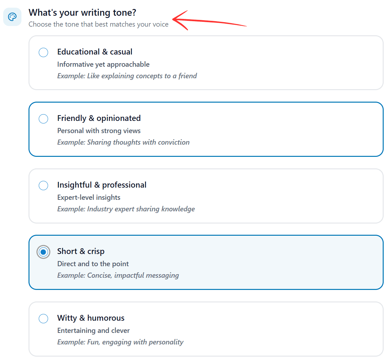Select the Insightful & professional tone
Screen dimensions: 392x364
(43, 185)
